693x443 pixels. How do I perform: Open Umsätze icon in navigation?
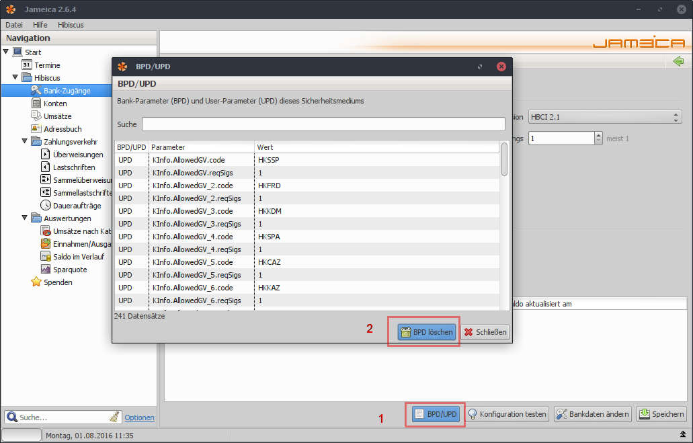click(x=36, y=116)
